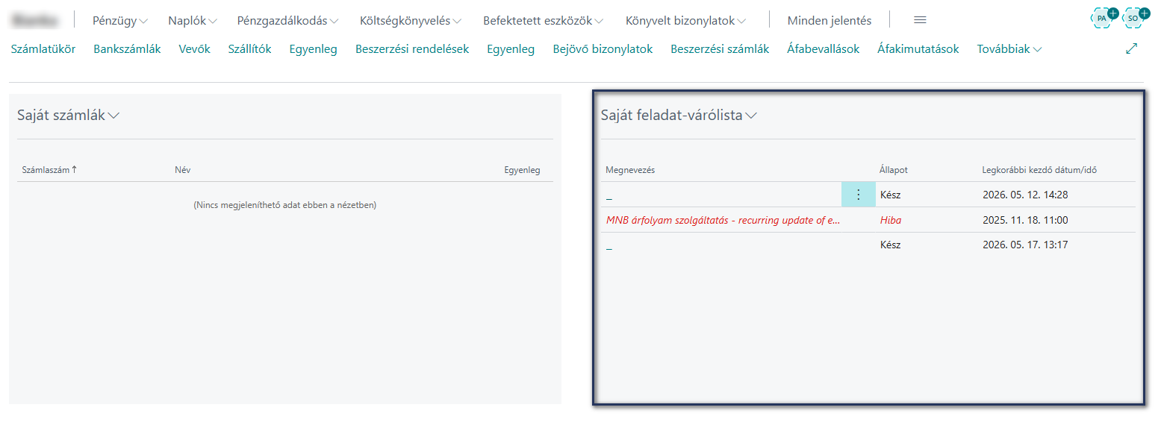Open the Számlatükör link

click(43, 49)
